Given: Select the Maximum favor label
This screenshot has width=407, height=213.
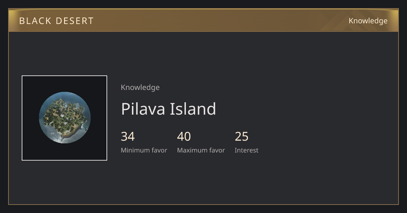Looking at the screenshot, I should [x=201, y=150].
